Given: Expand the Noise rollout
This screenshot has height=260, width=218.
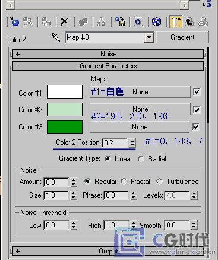Looking at the screenshot, I should pyautogui.click(x=108, y=54).
